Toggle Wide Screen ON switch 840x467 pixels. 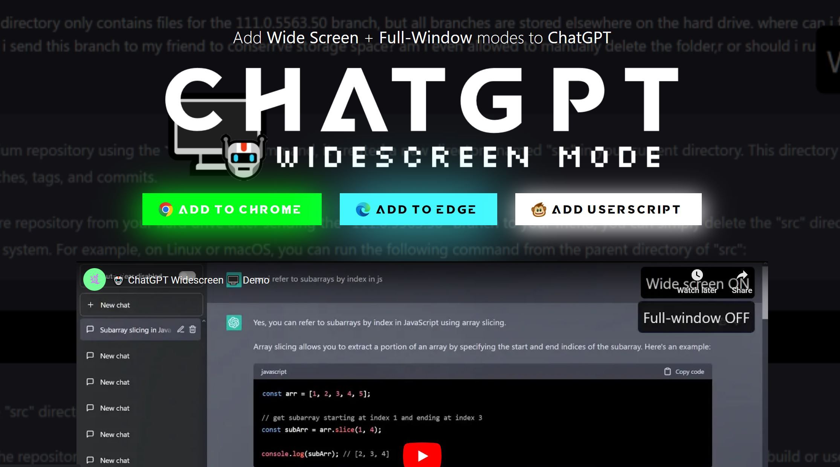point(697,283)
